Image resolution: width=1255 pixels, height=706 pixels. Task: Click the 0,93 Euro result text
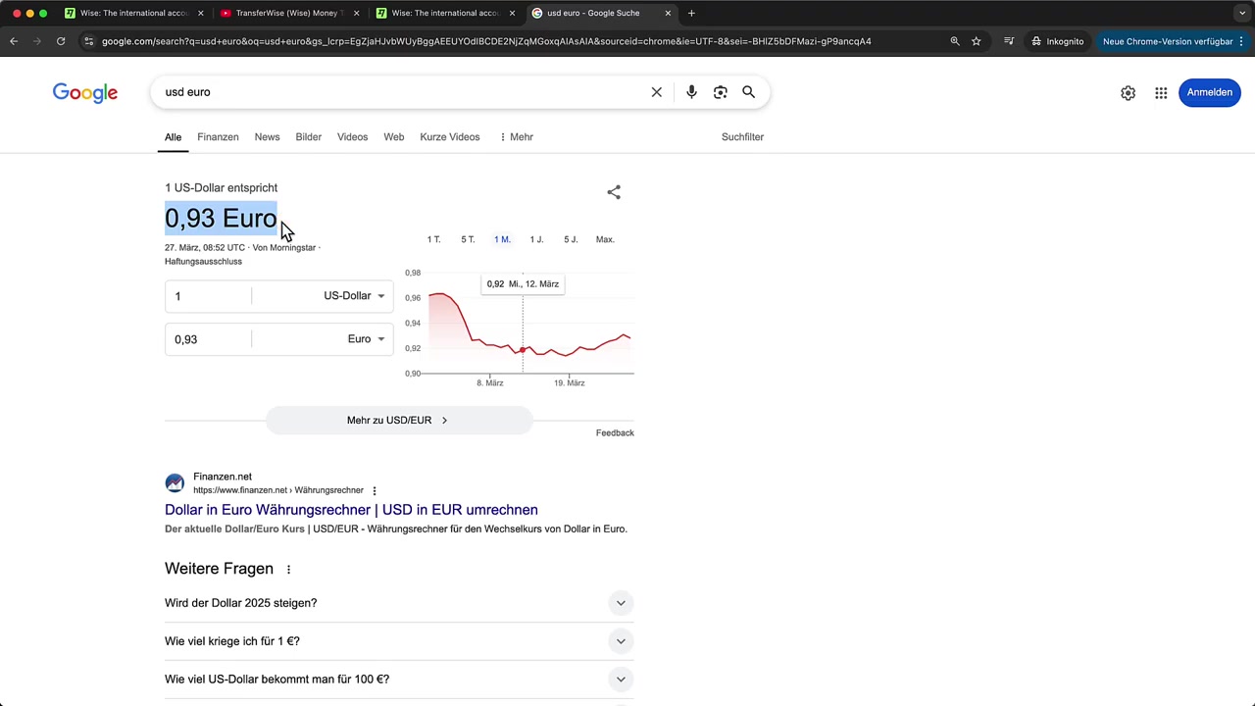[221, 218]
